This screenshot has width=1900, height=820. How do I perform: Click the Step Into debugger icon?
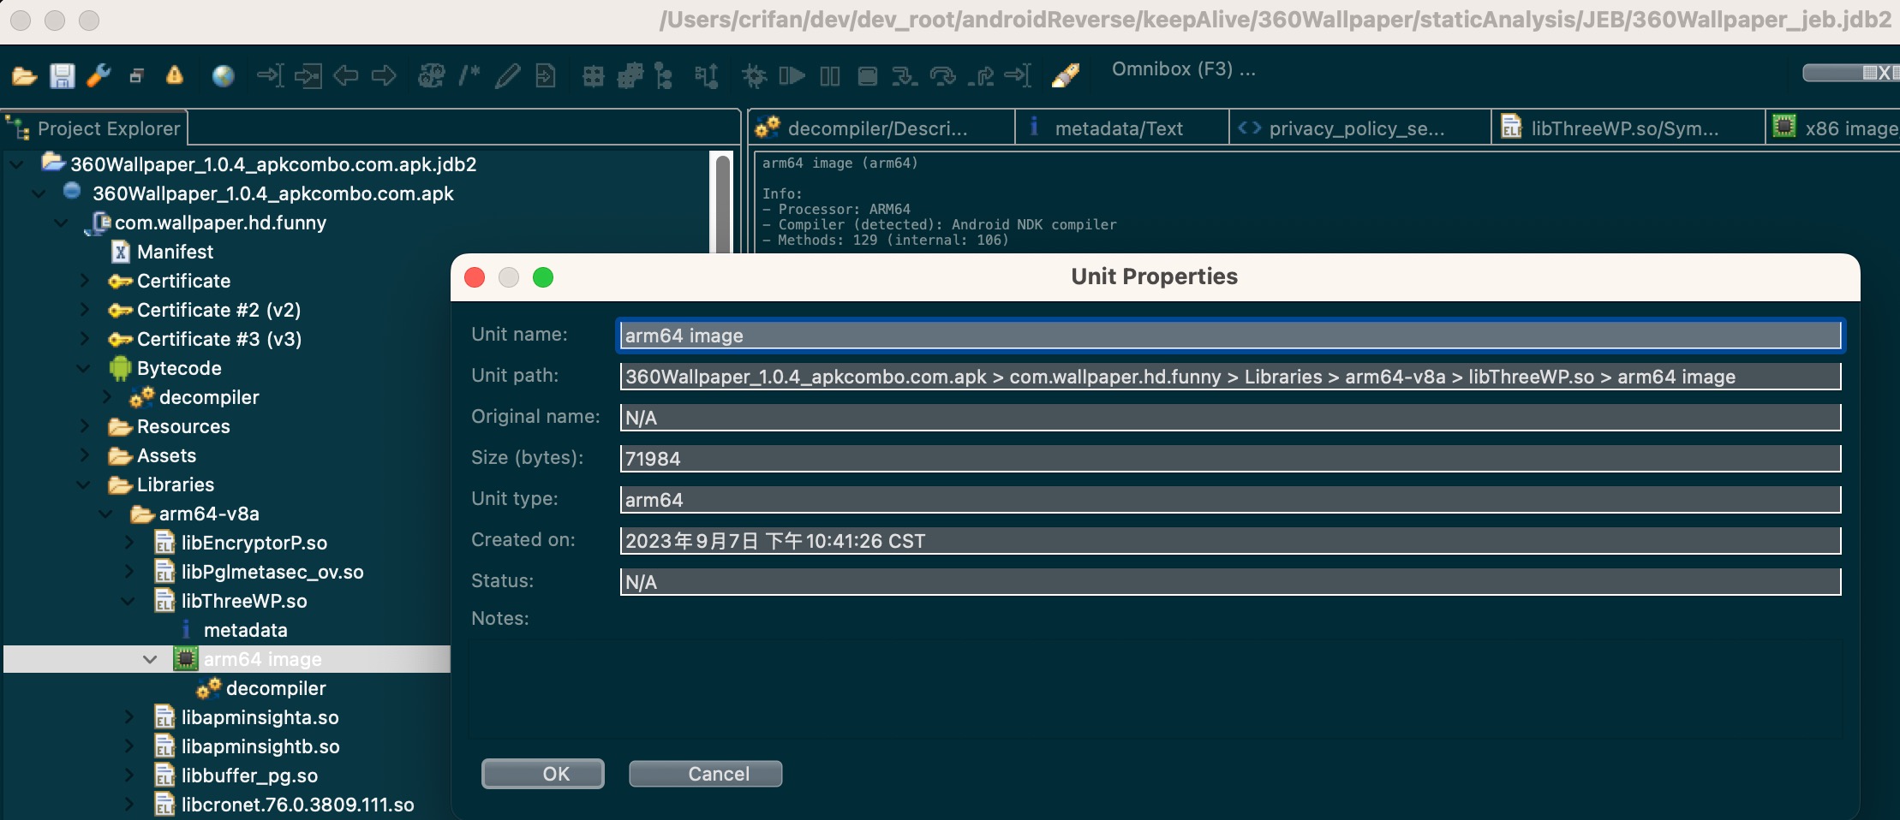click(x=905, y=76)
